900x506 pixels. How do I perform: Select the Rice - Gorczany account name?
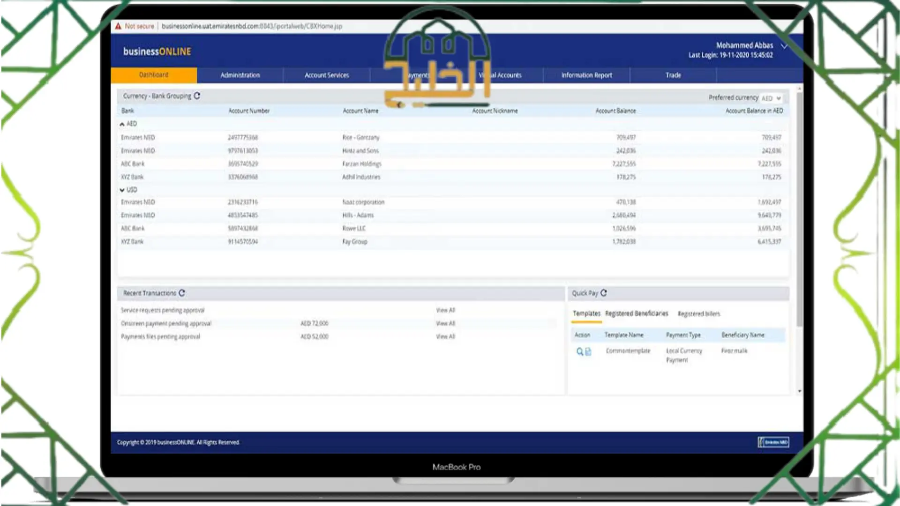click(x=361, y=137)
